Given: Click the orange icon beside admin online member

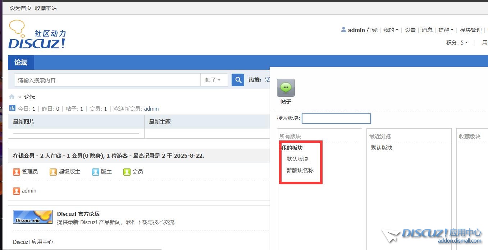Looking at the screenshot, I should pos(17,191).
